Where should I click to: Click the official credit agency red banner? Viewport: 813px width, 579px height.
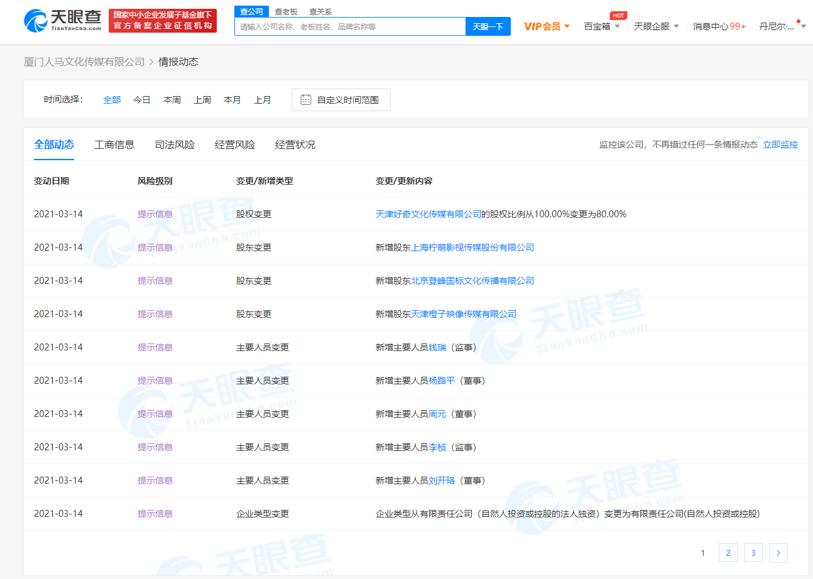point(162,21)
